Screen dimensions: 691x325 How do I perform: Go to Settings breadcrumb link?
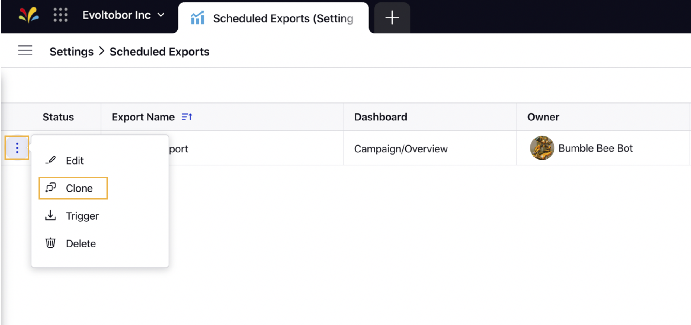coord(71,52)
